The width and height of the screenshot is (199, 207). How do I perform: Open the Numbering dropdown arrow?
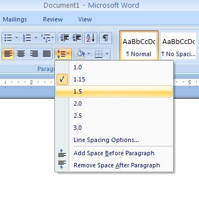36,38
